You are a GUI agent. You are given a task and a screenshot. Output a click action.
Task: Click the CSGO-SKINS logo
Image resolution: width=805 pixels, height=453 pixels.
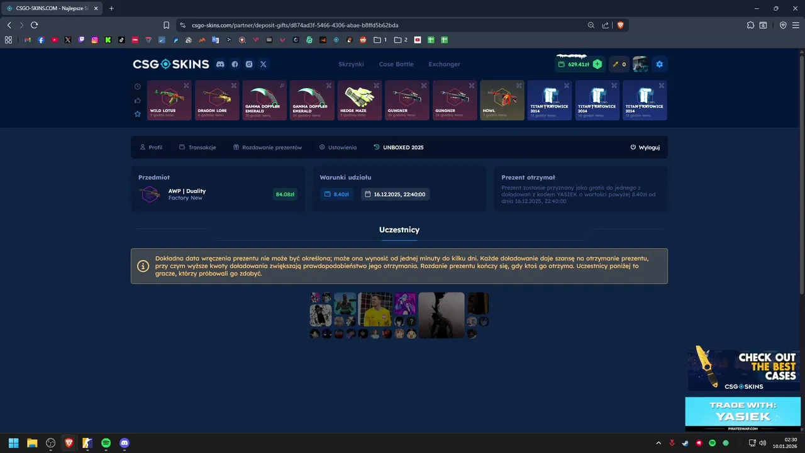(170, 64)
